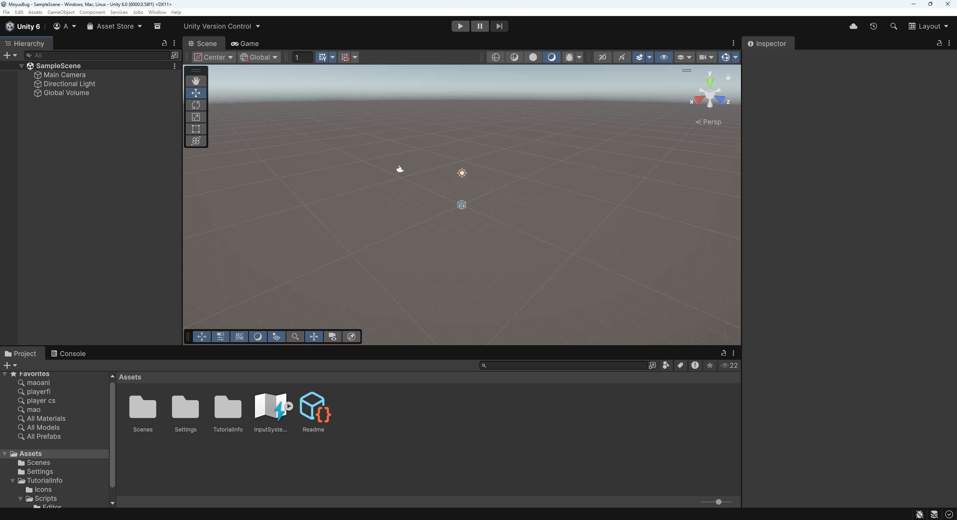Open the Center pivot dropdown
Image resolution: width=957 pixels, height=520 pixels.
[x=214, y=57]
